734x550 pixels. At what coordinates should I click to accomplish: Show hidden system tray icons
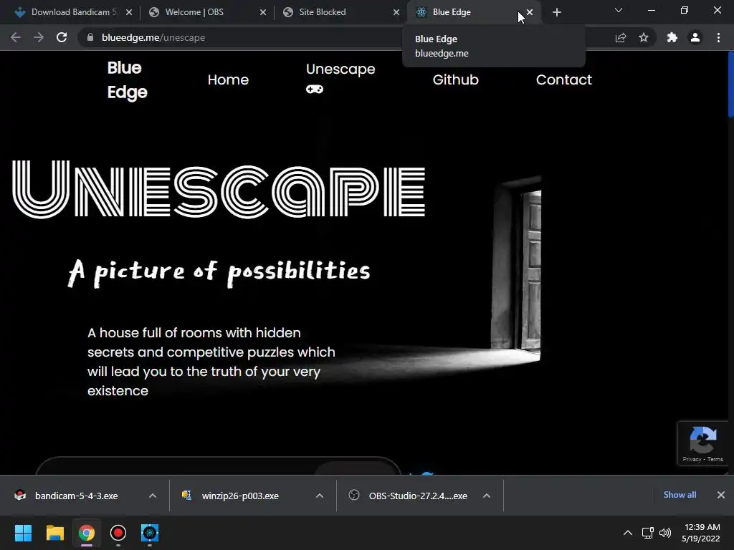pos(628,533)
